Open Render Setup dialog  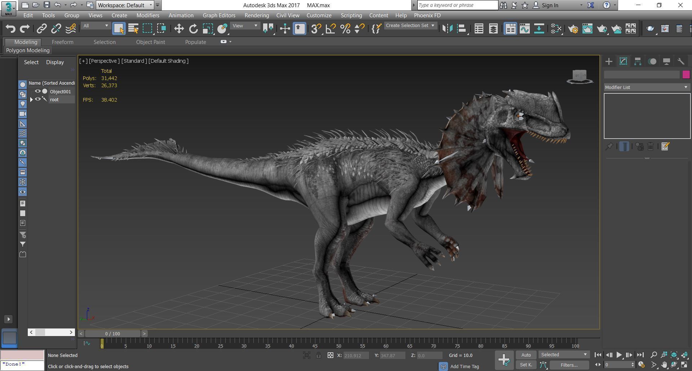[573, 28]
